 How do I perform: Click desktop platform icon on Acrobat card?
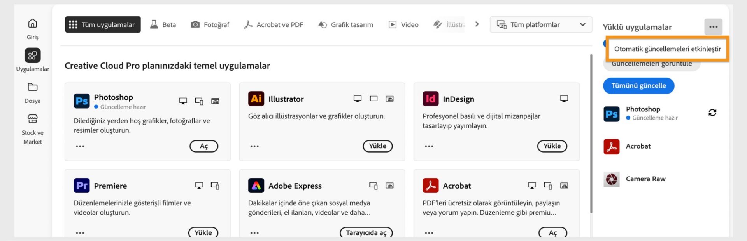pos(531,186)
